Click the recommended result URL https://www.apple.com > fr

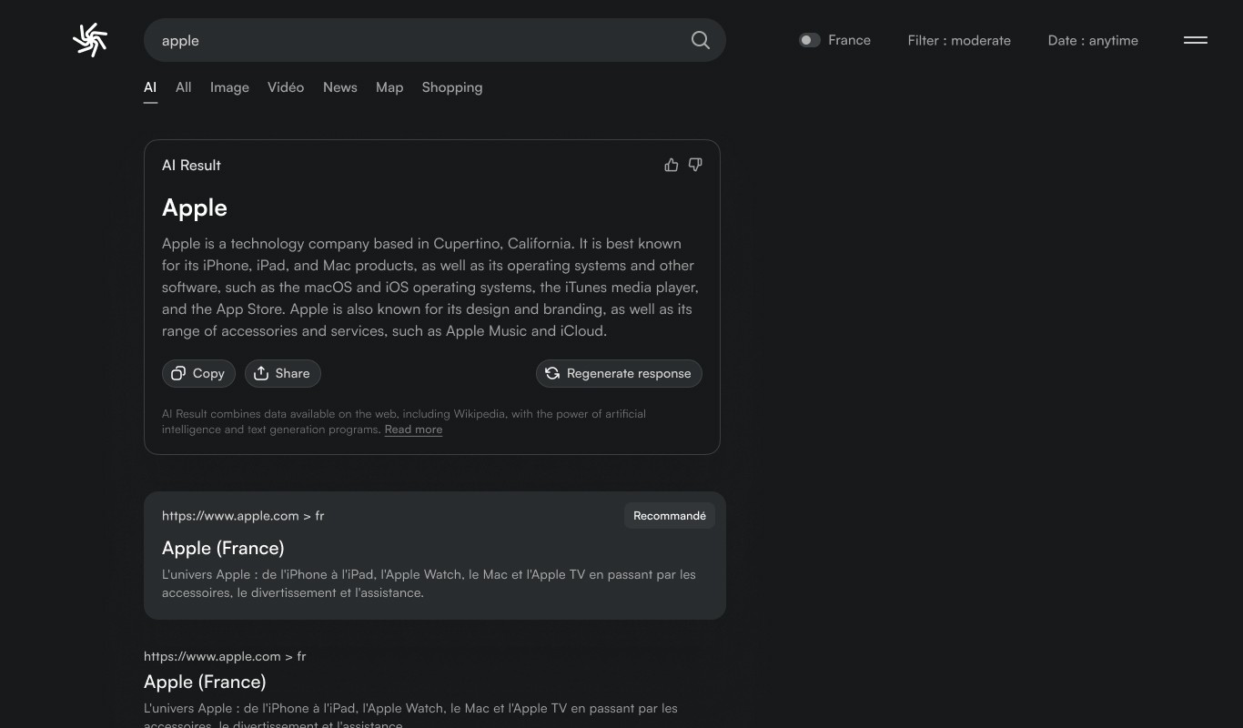coord(243,515)
